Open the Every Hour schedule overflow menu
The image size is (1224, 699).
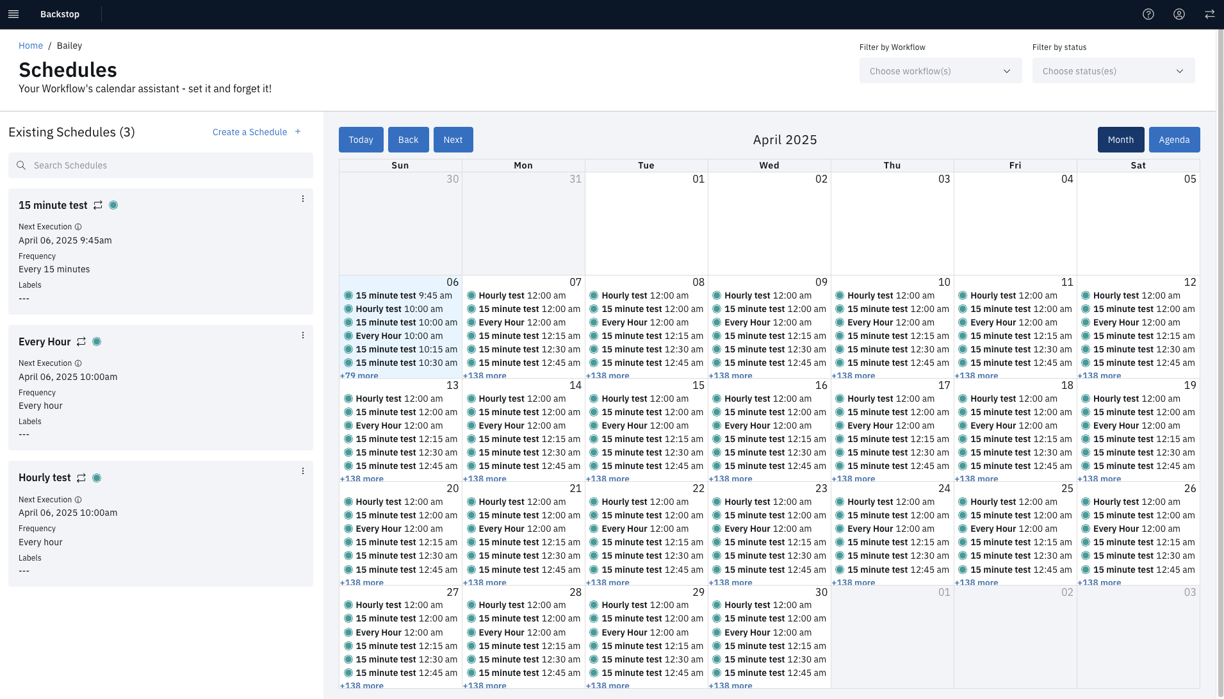(x=303, y=336)
